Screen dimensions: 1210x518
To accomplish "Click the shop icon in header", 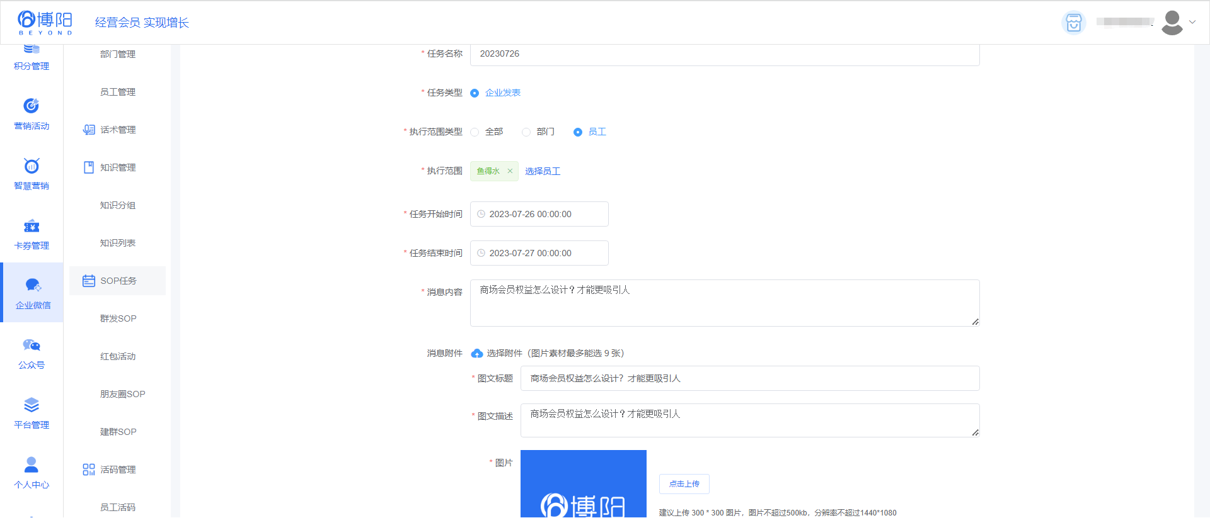I will pyautogui.click(x=1073, y=23).
